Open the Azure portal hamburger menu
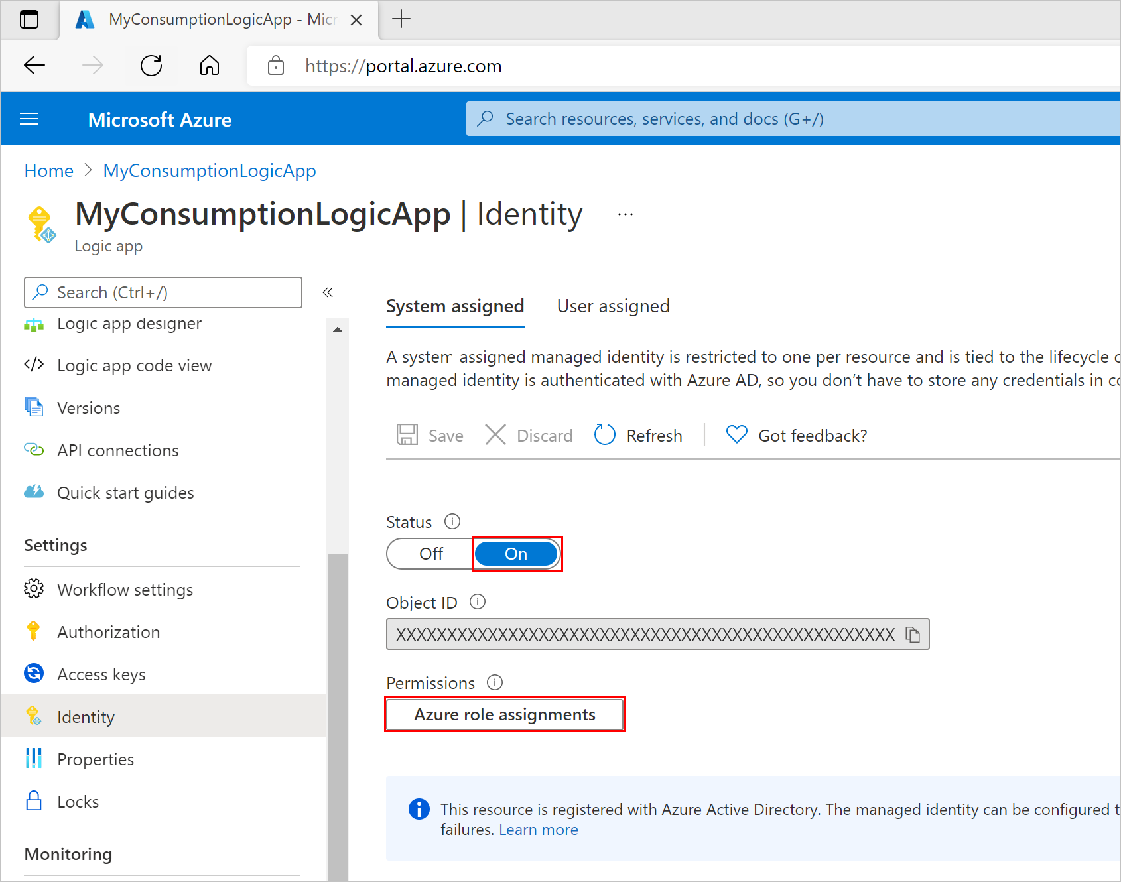The height and width of the screenshot is (882, 1121). tap(30, 119)
